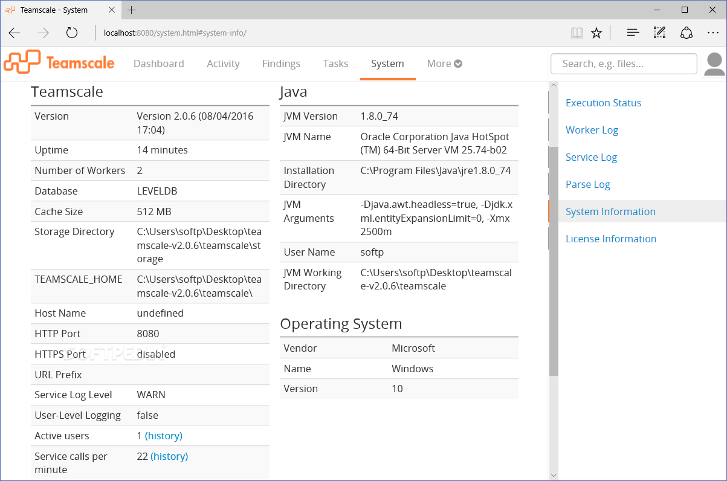Viewport: 727px width, 481px height.
Task: Open License Information link
Action: [610, 239]
